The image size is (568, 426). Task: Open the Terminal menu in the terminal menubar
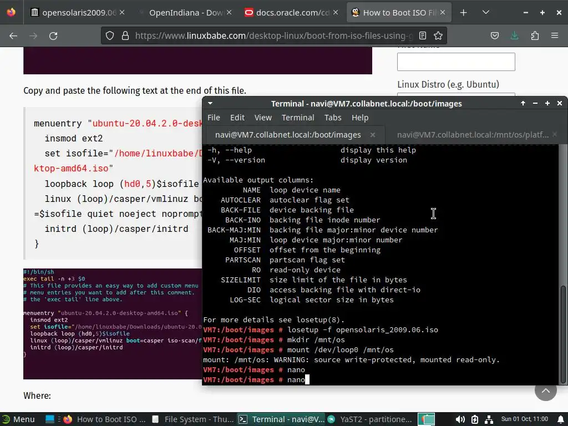coord(298,118)
